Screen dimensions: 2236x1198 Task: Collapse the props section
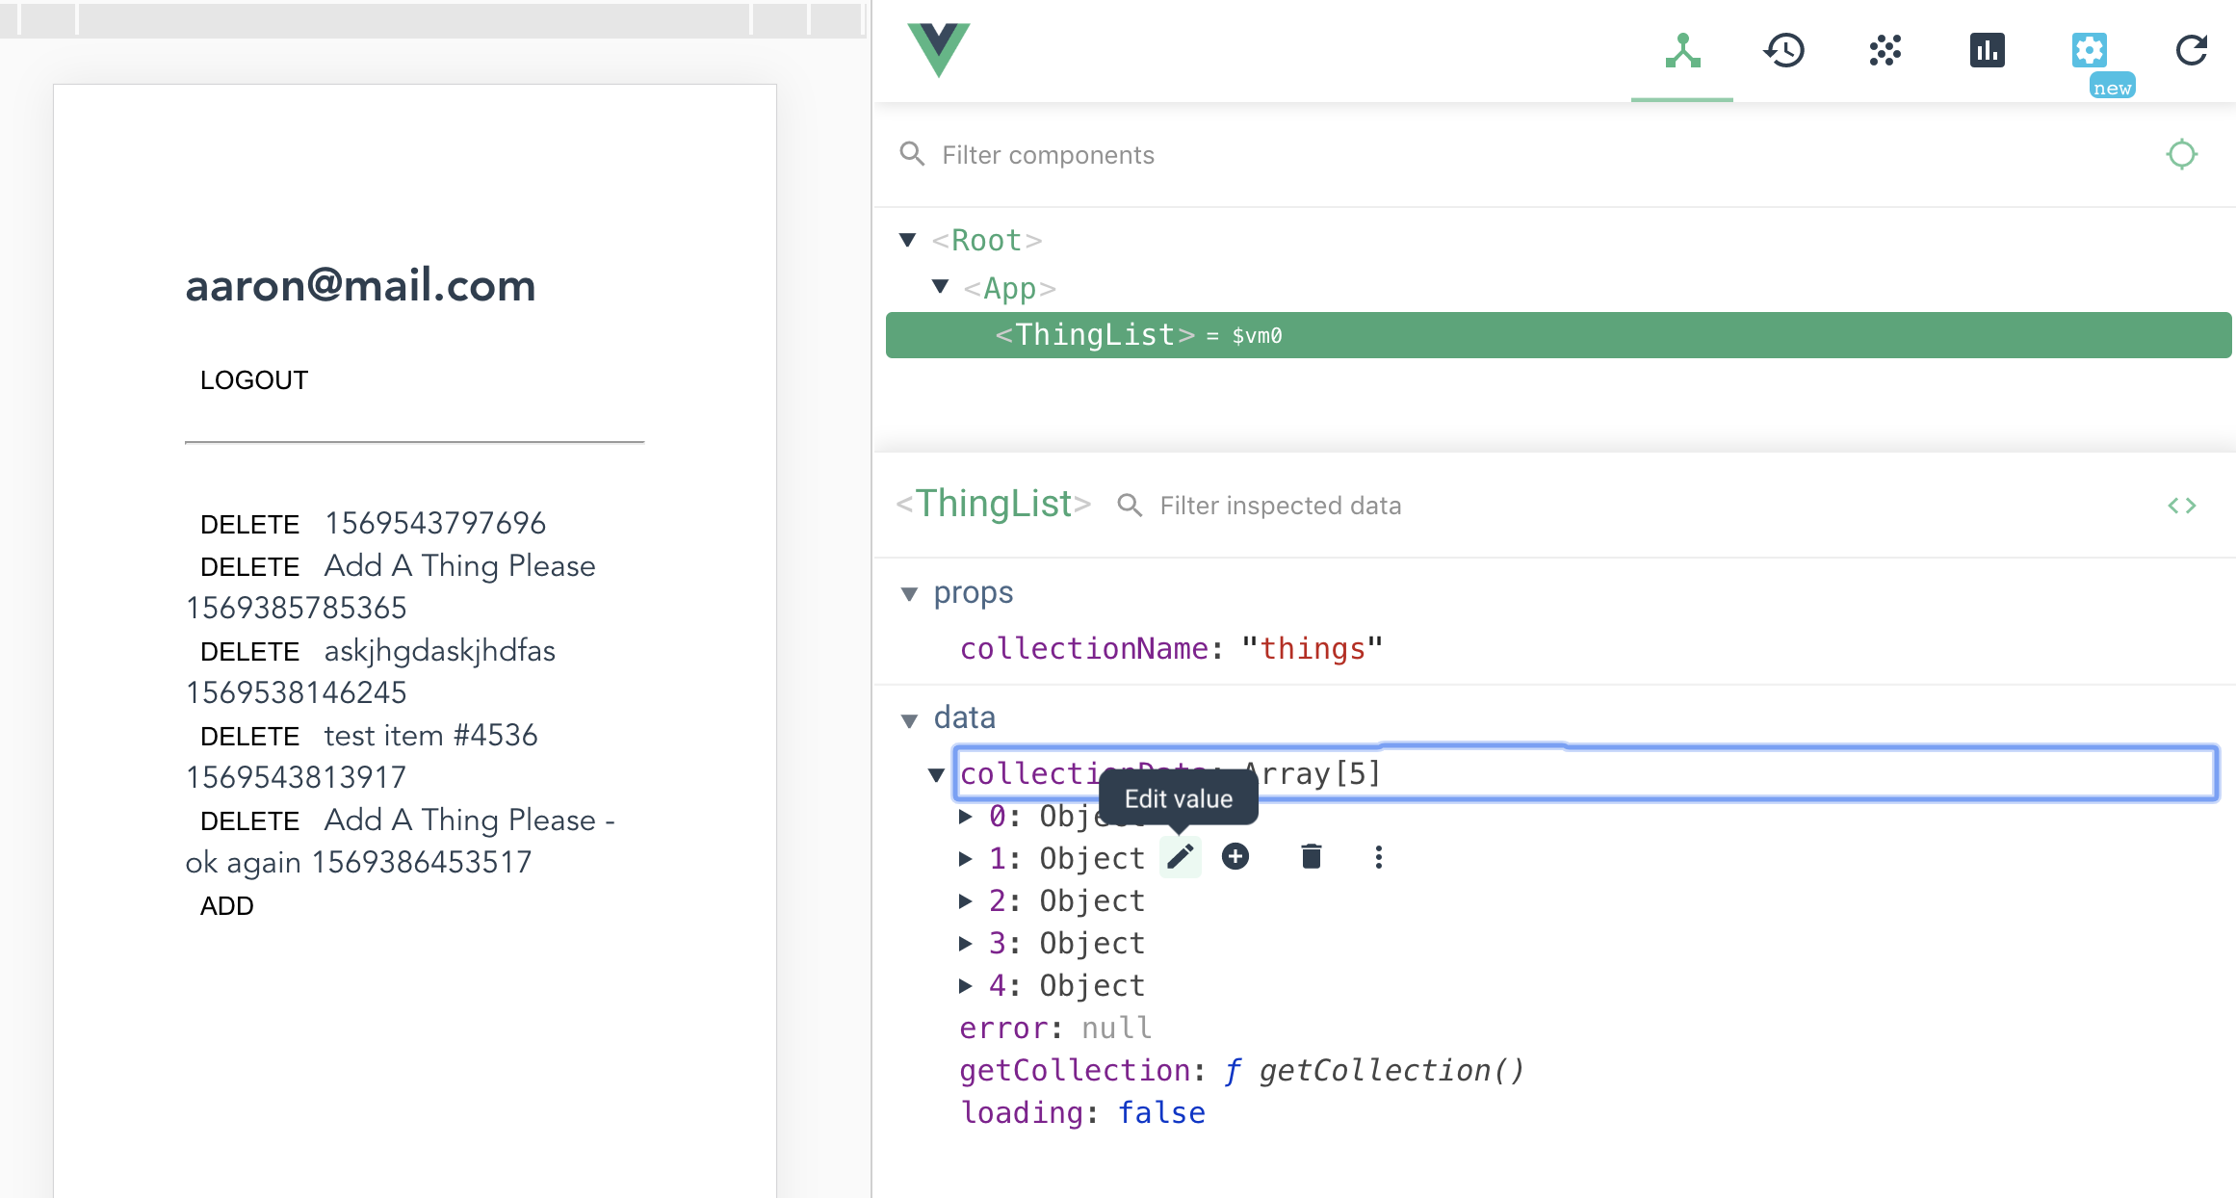tap(909, 593)
